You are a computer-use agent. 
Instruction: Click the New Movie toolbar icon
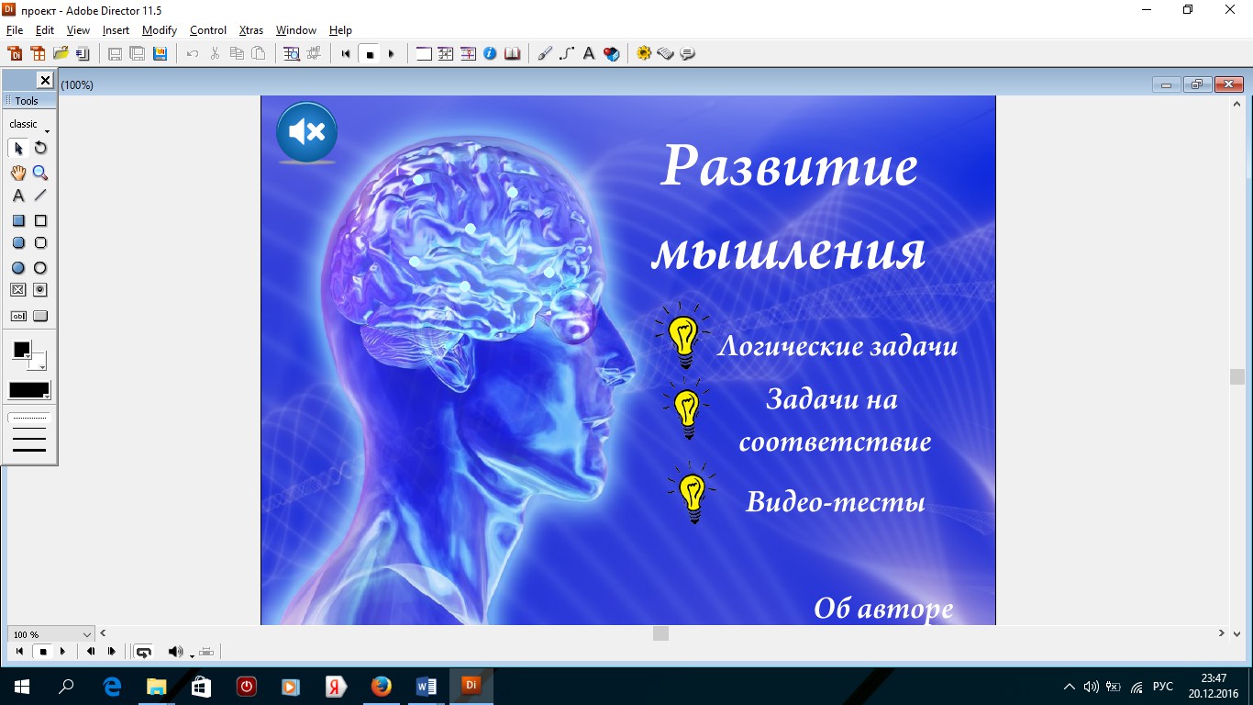point(15,53)
